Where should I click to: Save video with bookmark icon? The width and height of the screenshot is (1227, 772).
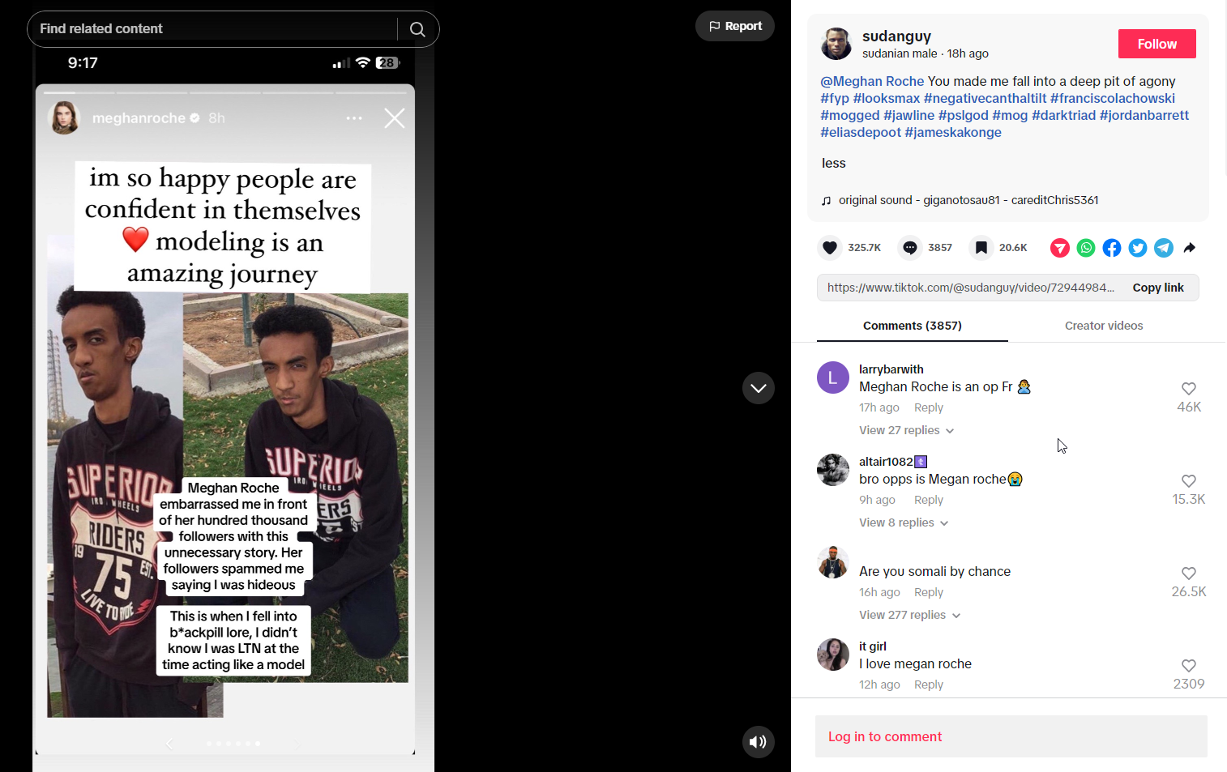[981, 248]
